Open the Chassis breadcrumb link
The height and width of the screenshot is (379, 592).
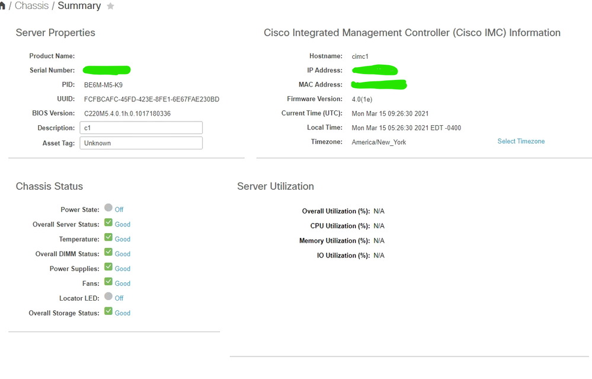click(32, 6)
